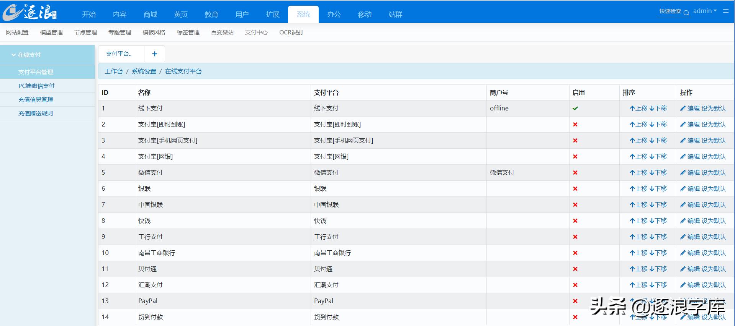Set 线下支付 as default via 设为默认

[x=714, y=109]
